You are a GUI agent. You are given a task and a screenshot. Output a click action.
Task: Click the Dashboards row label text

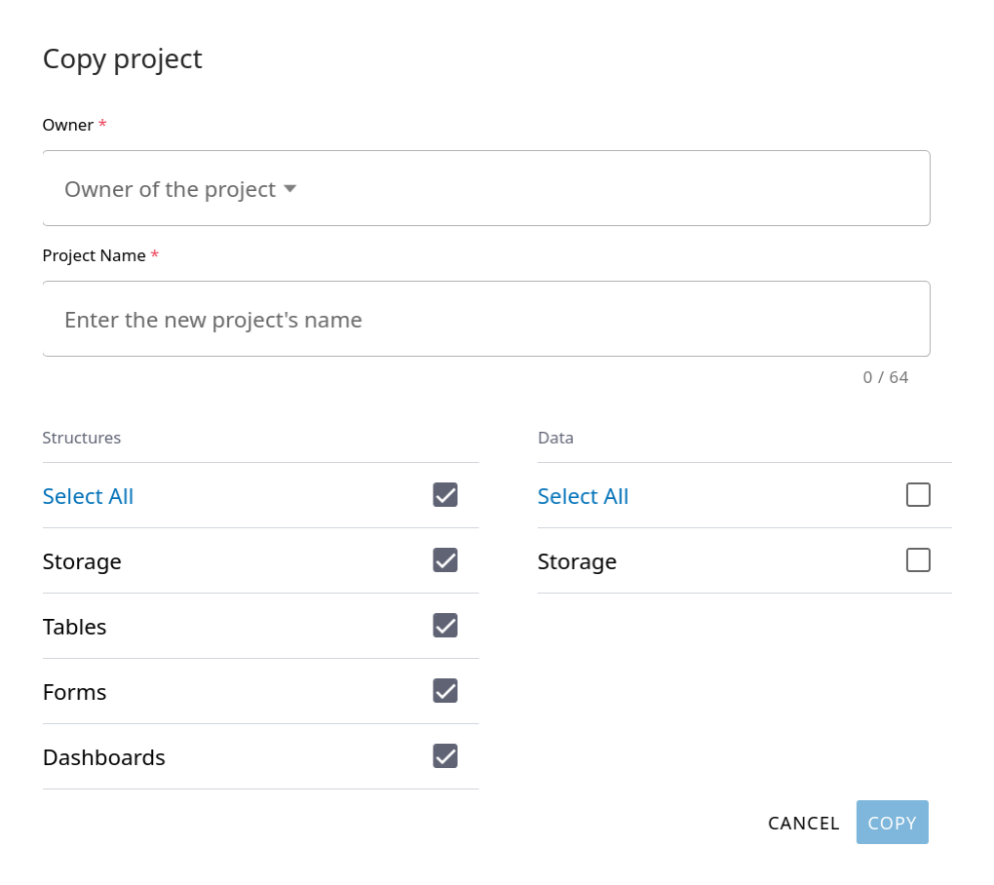click(103, 757)
